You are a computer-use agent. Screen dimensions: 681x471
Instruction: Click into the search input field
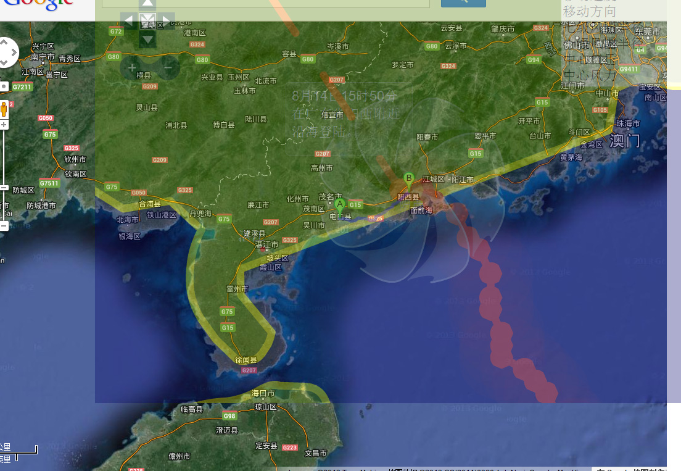click(x=265, y=3)
